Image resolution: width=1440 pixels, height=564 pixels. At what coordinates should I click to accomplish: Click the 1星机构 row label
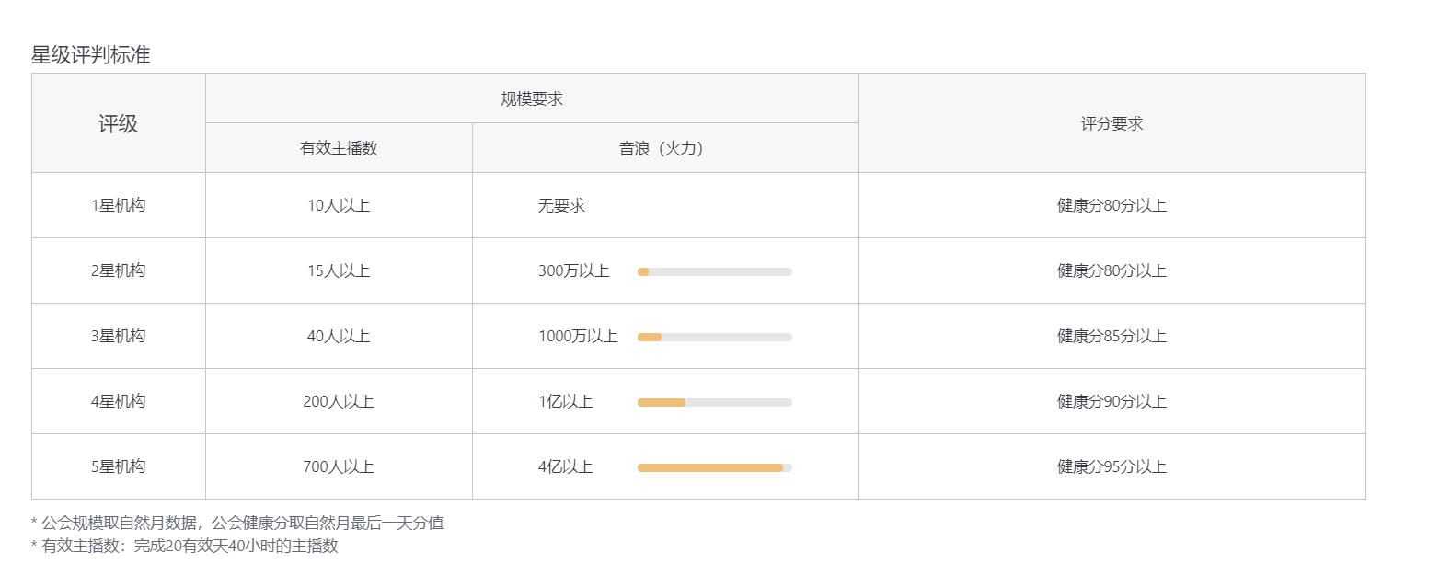point(119,205)
